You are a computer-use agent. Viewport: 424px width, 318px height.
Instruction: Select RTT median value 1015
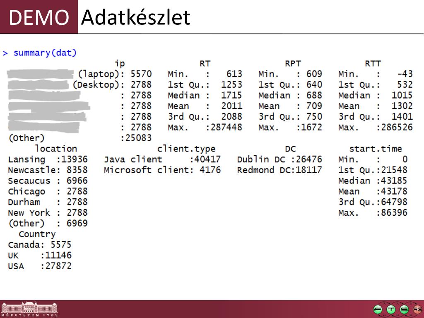coord(402,95)
